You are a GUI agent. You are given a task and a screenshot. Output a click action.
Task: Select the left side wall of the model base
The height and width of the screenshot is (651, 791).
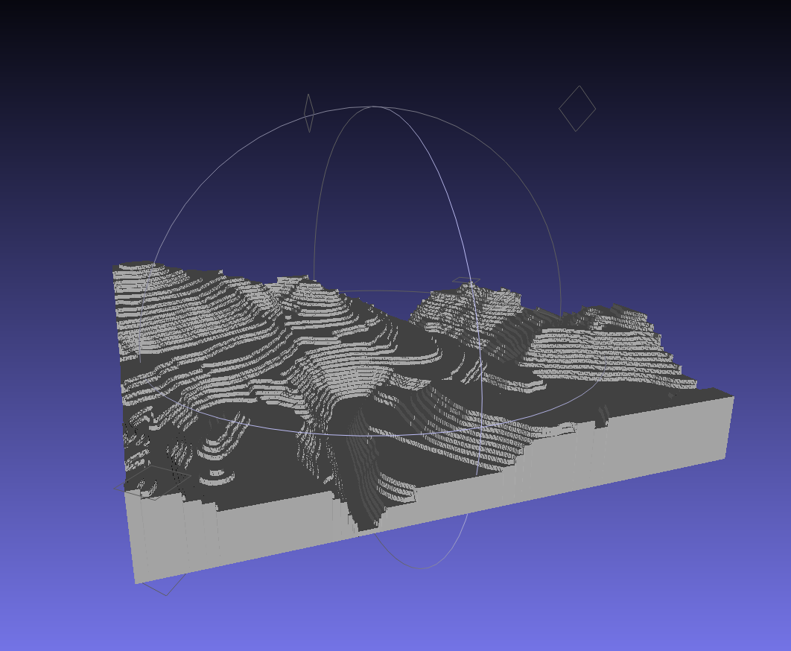pyautogui.click(x=133, y=536)
